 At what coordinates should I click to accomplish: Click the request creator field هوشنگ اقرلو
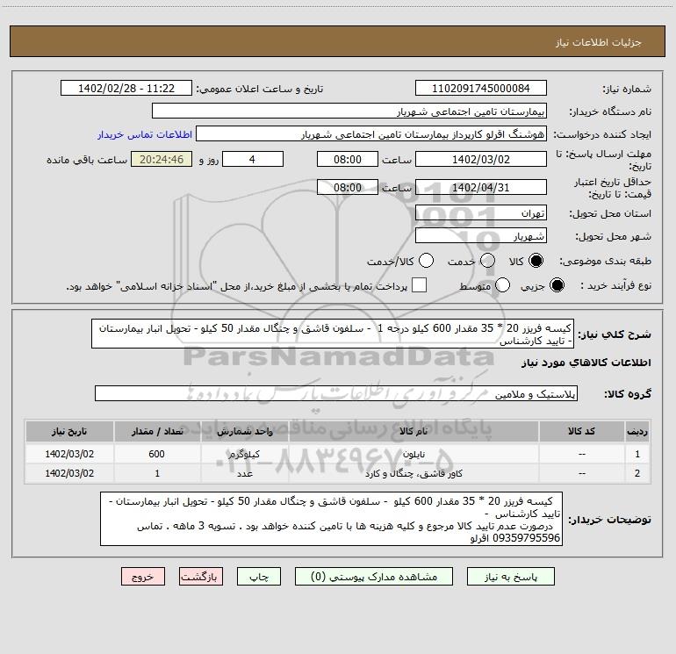(x=371, y=134)
